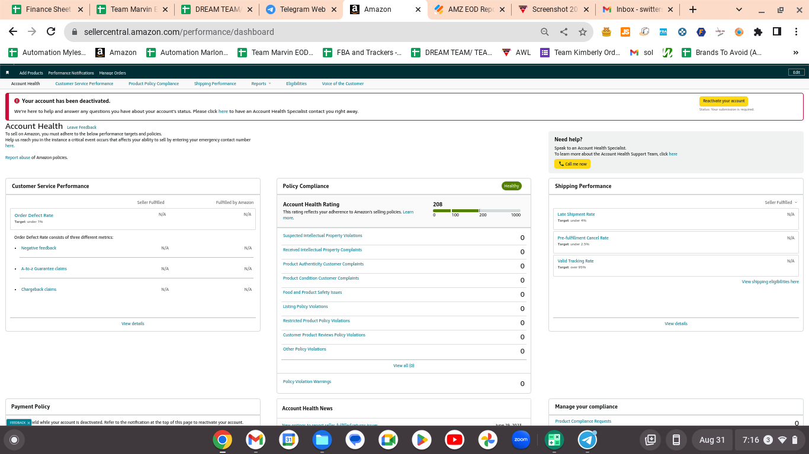Screen dimensions: 809x454
Task: Open the orange JS extension
Action: 625,32
